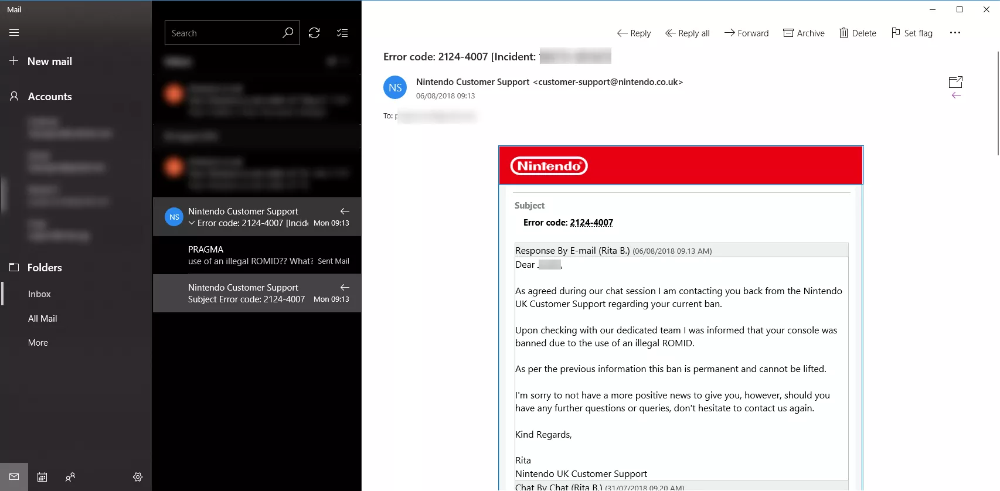Open mail Settings gear

[x=138, y=477]
